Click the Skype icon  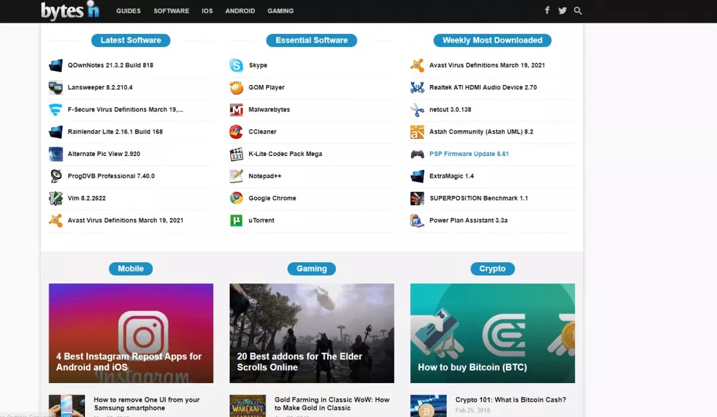pyautogui.click(x=236, y=65)
